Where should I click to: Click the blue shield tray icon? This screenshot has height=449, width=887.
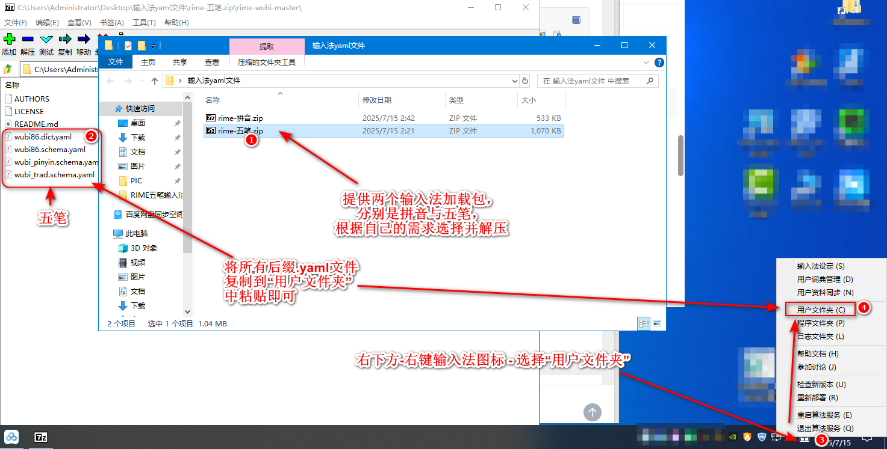(762, 437)
